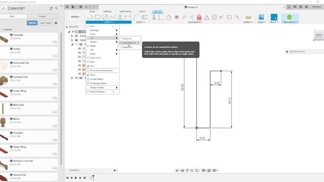Switch to the SOLID tab
Viewport: 324px width, 182px height.
click(92, 12)
